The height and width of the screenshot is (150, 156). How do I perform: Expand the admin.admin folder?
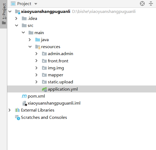point(36,54)
